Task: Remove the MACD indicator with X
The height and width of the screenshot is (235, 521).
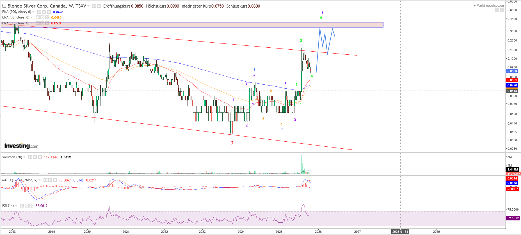Action: (x=55, y=180)
